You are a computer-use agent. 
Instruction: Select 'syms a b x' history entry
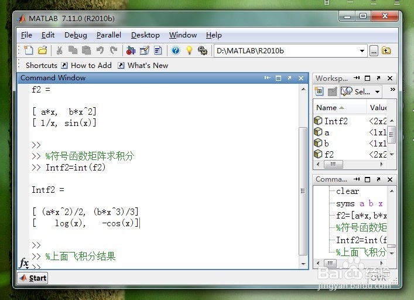(360, 203)
